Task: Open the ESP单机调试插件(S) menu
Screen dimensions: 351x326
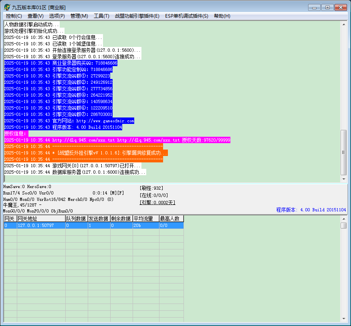Action: click(186, 16)
